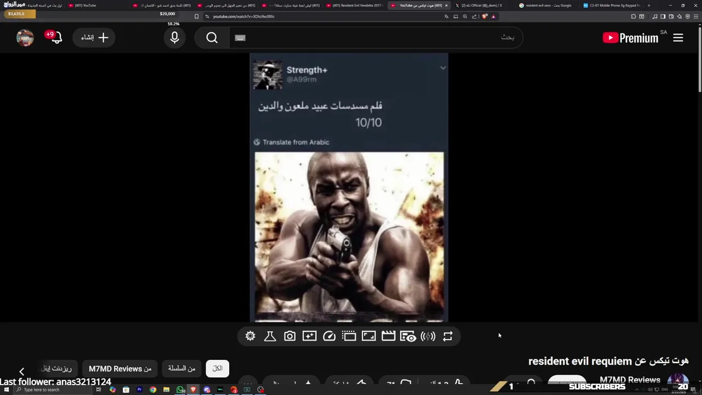The height and width of the screenshot is (395, 702).
Task: Switch to 'Resident Evil Vendetta 2017' tab
Action: [355, 5]
